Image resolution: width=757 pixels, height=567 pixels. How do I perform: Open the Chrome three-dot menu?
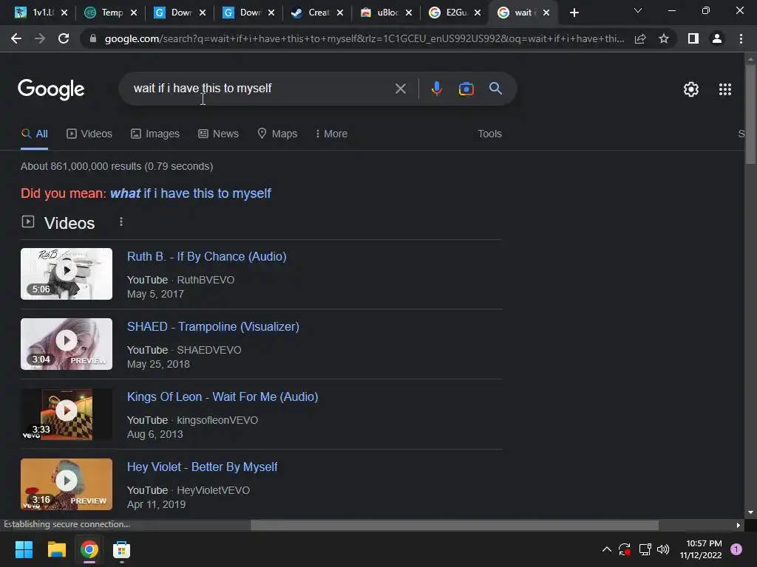pos(741,38)
